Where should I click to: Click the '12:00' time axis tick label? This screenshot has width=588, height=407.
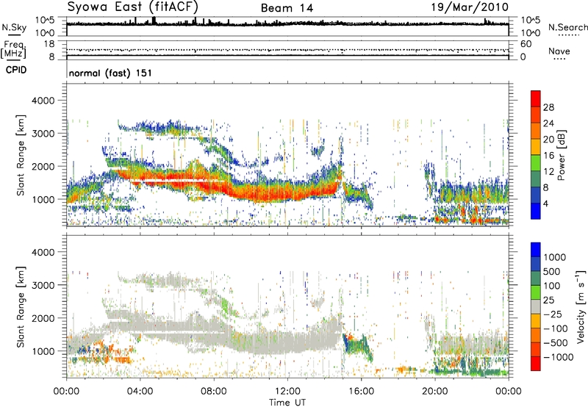click(287, 392)
